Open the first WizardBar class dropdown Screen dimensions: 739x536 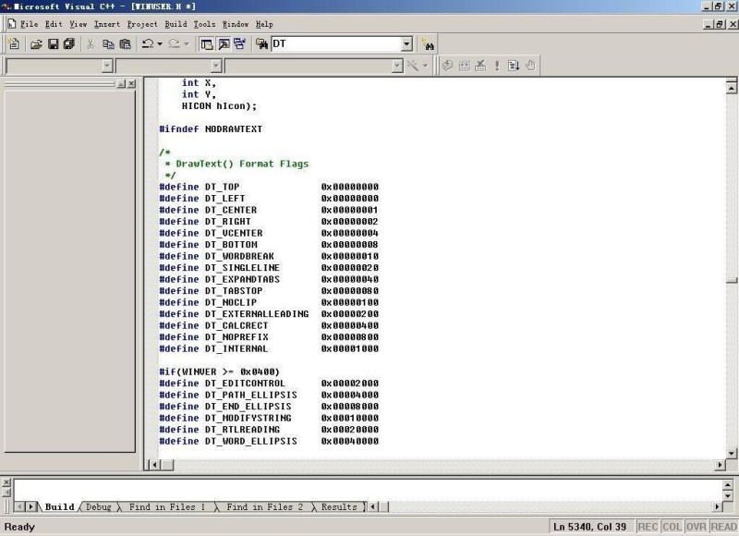point(107,66)
